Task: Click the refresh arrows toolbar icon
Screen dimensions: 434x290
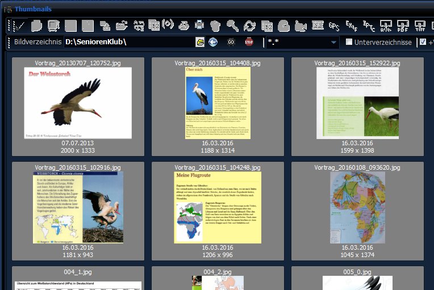Action: (x=249, y=26)
